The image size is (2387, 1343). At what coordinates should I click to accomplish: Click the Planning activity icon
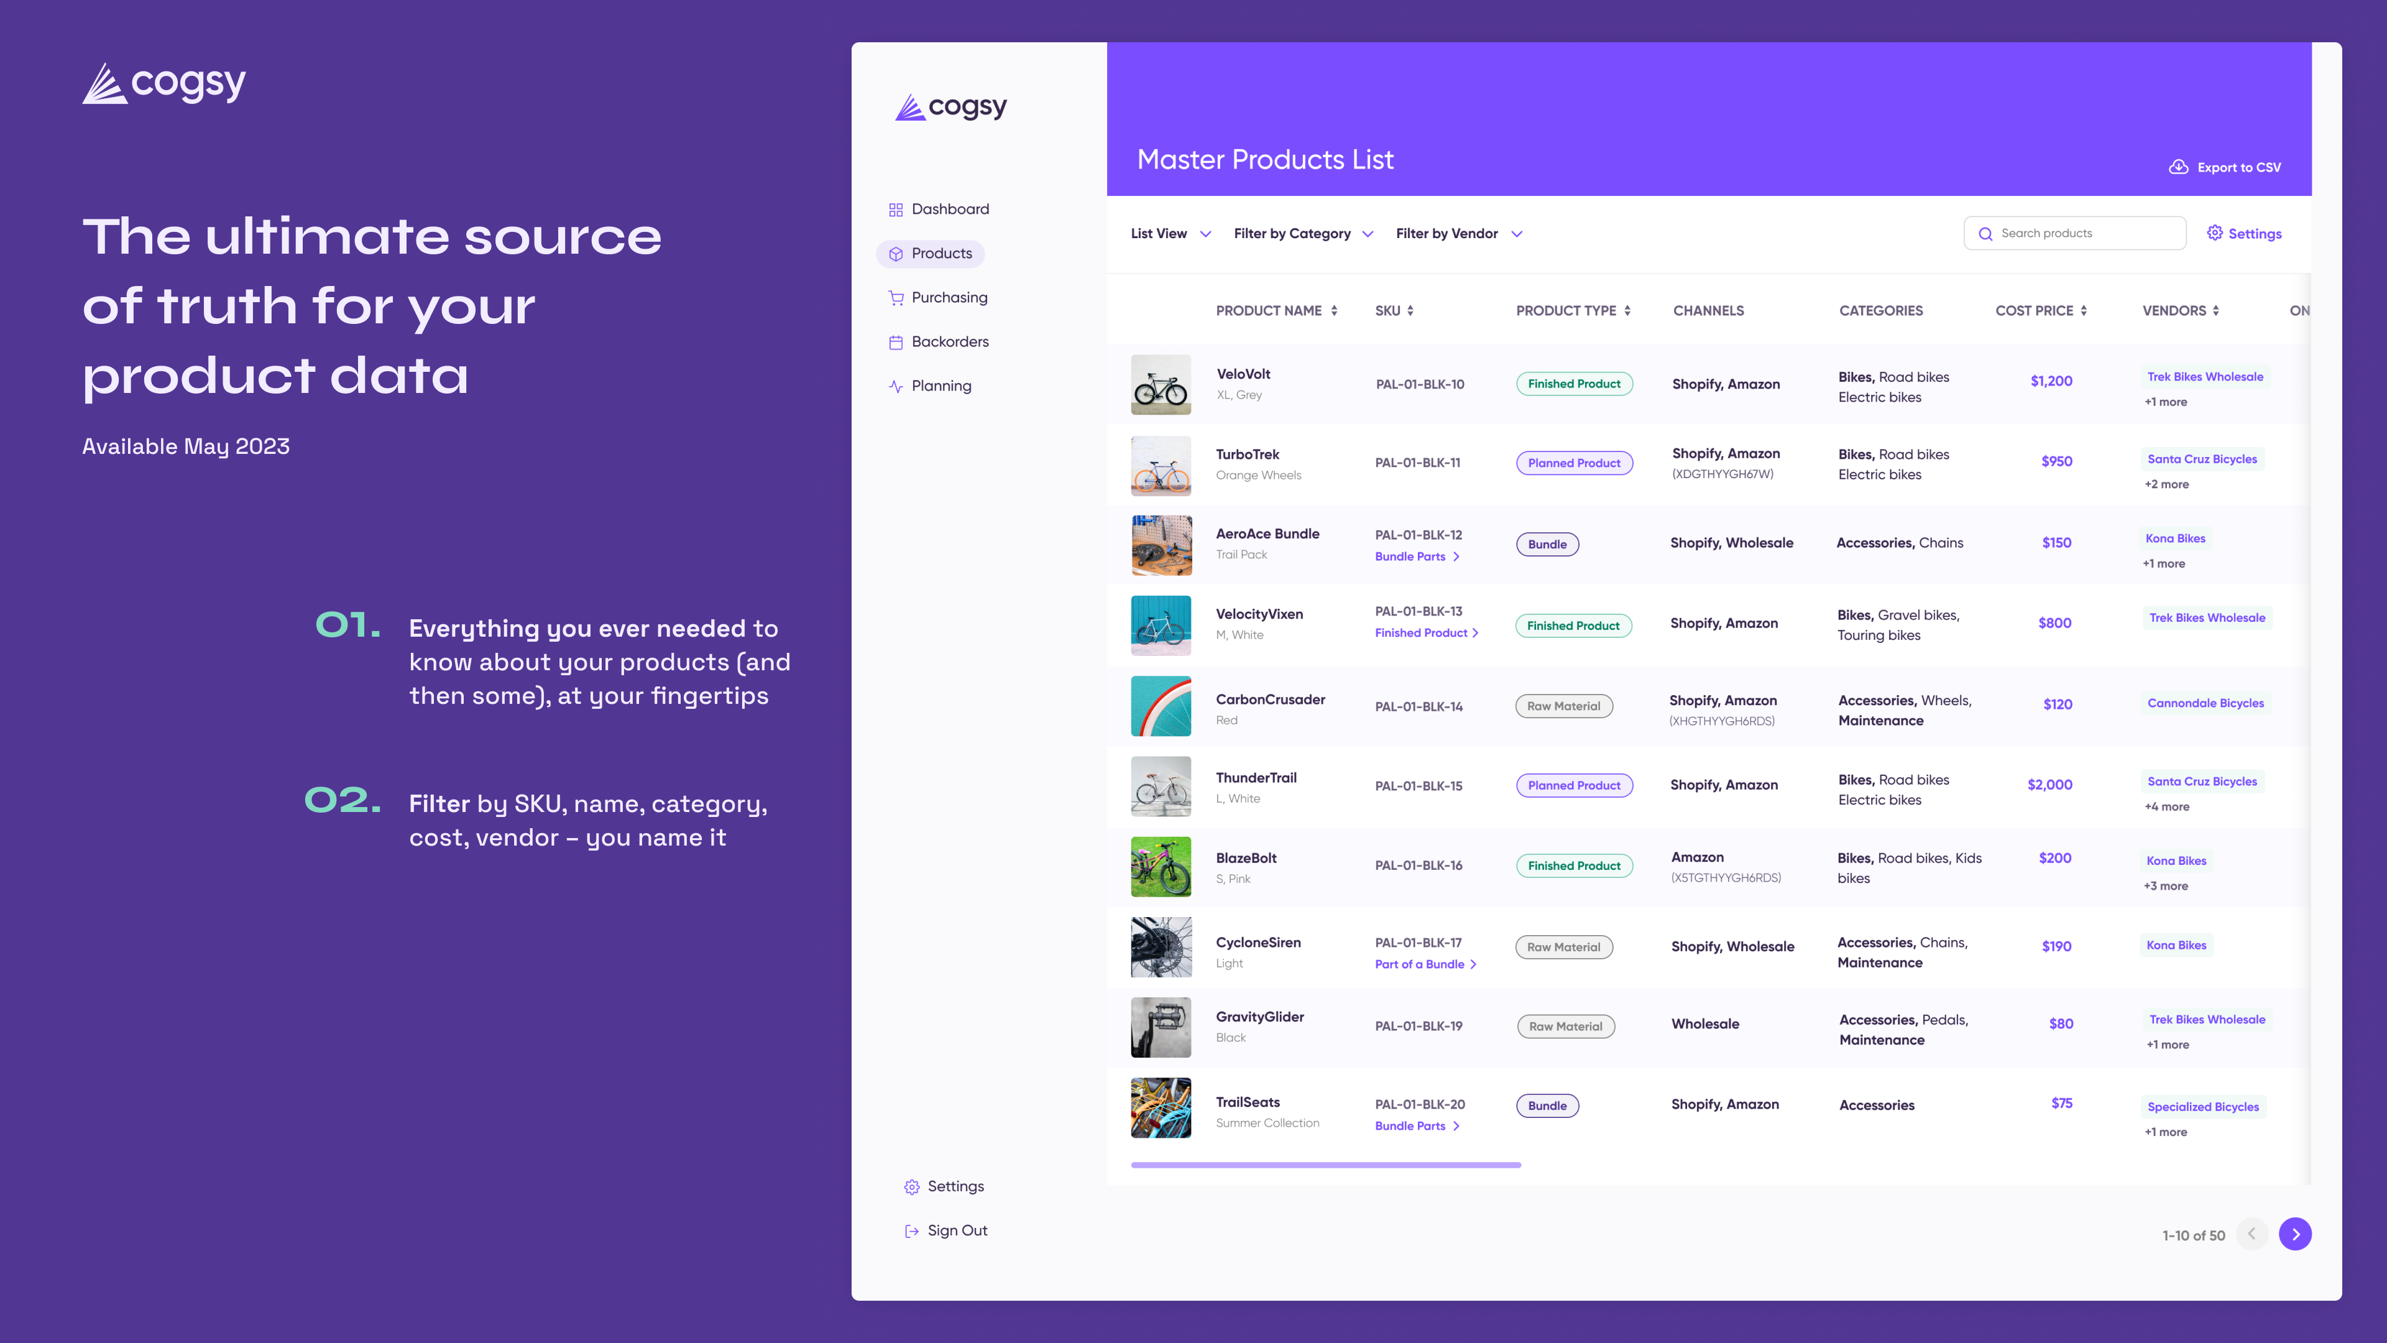[x=895, y=387]
